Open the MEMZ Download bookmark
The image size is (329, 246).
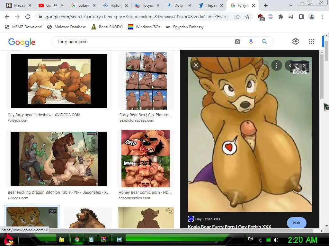click(x=23, y=27)
